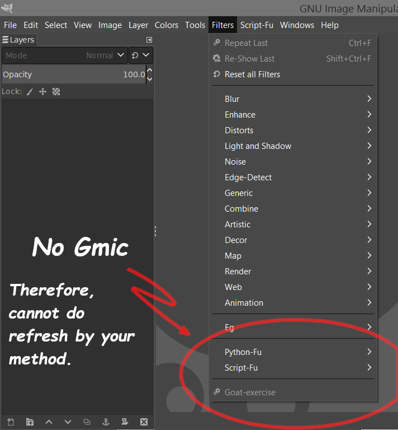Image resolution: width=398 pixels, height=430 pixels.
Task: Raise the layer with up arrow
Action: [49, 422]
